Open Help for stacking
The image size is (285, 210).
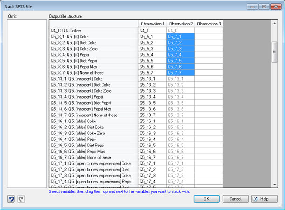[x=265, y=199]
